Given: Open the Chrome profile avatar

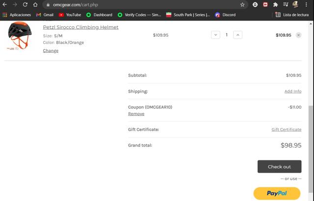Looking at the screenshot, I should (295, 4).
